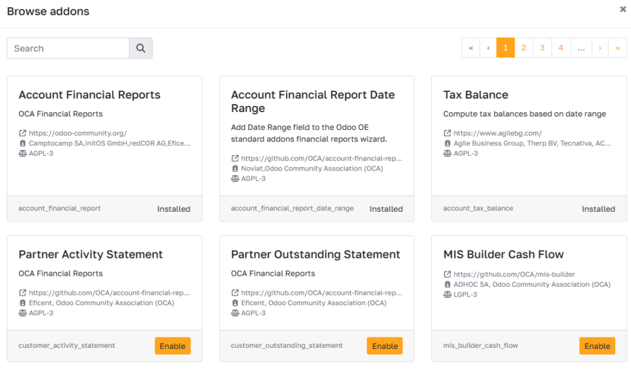Enable the Partner Activity Statement addon
Screen dimensions: 631x373
pos(173,346)
